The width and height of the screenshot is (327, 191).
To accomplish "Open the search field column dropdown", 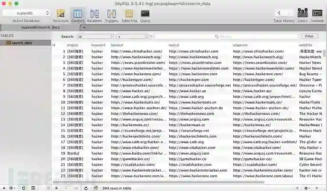I will [x=95, y=36].
